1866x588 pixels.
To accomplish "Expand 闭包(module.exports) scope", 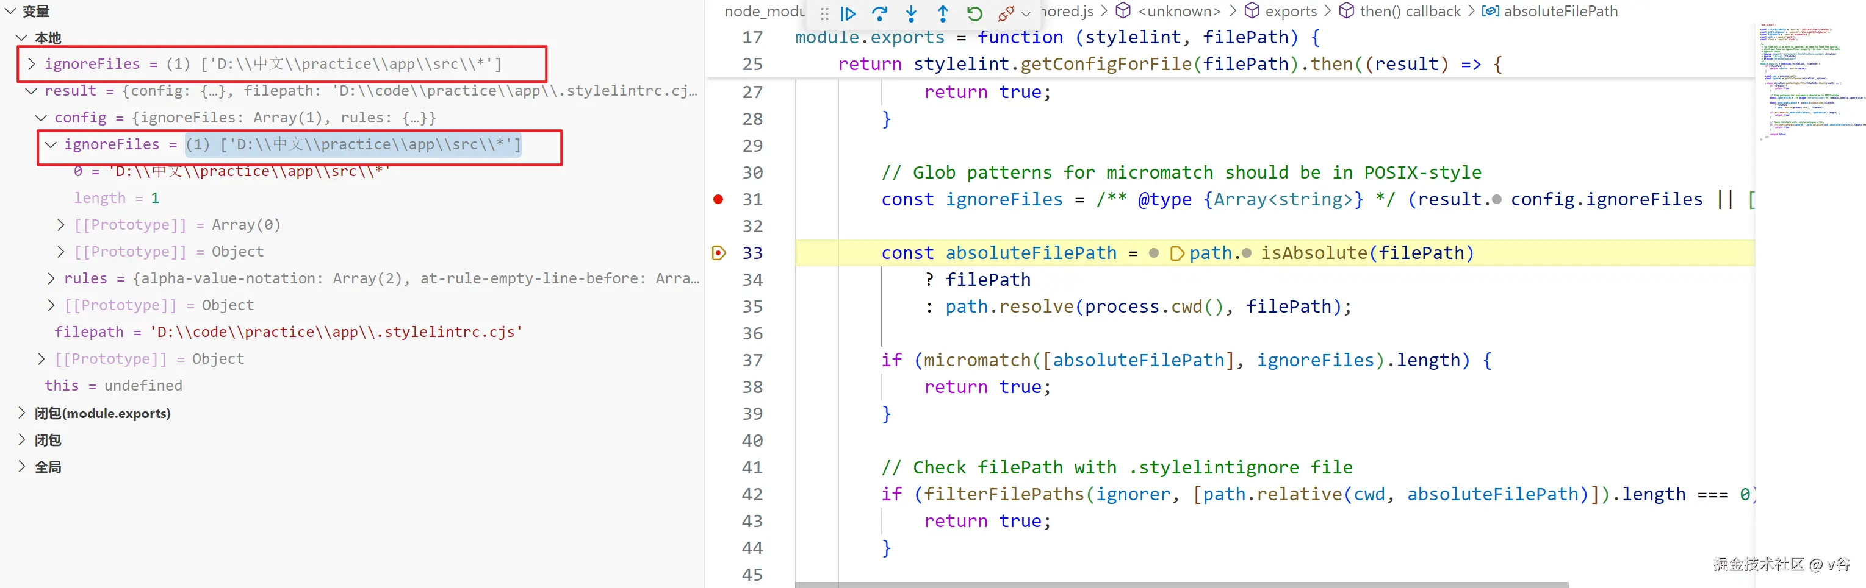I will [22, 413].
